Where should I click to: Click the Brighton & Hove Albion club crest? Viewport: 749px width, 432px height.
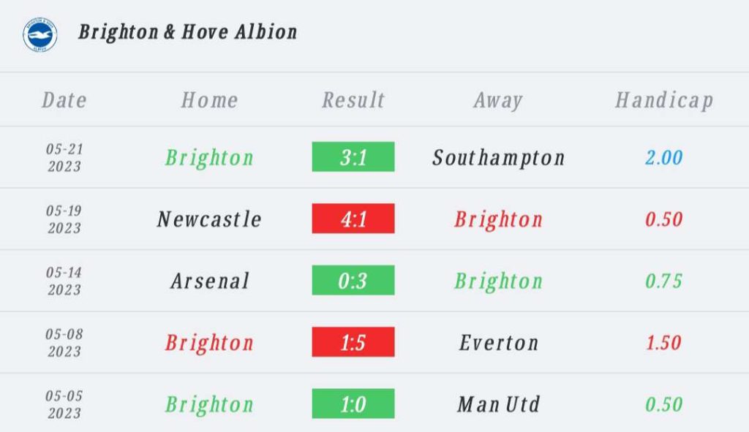(39, 34)
